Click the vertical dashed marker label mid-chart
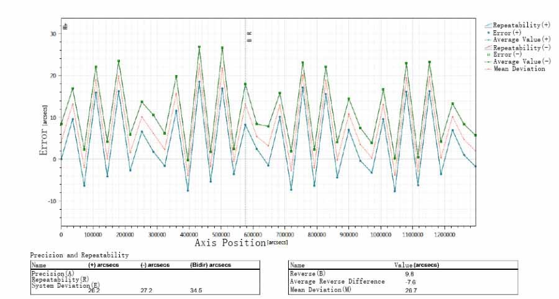The image size is (559, 299). (249, 37)
